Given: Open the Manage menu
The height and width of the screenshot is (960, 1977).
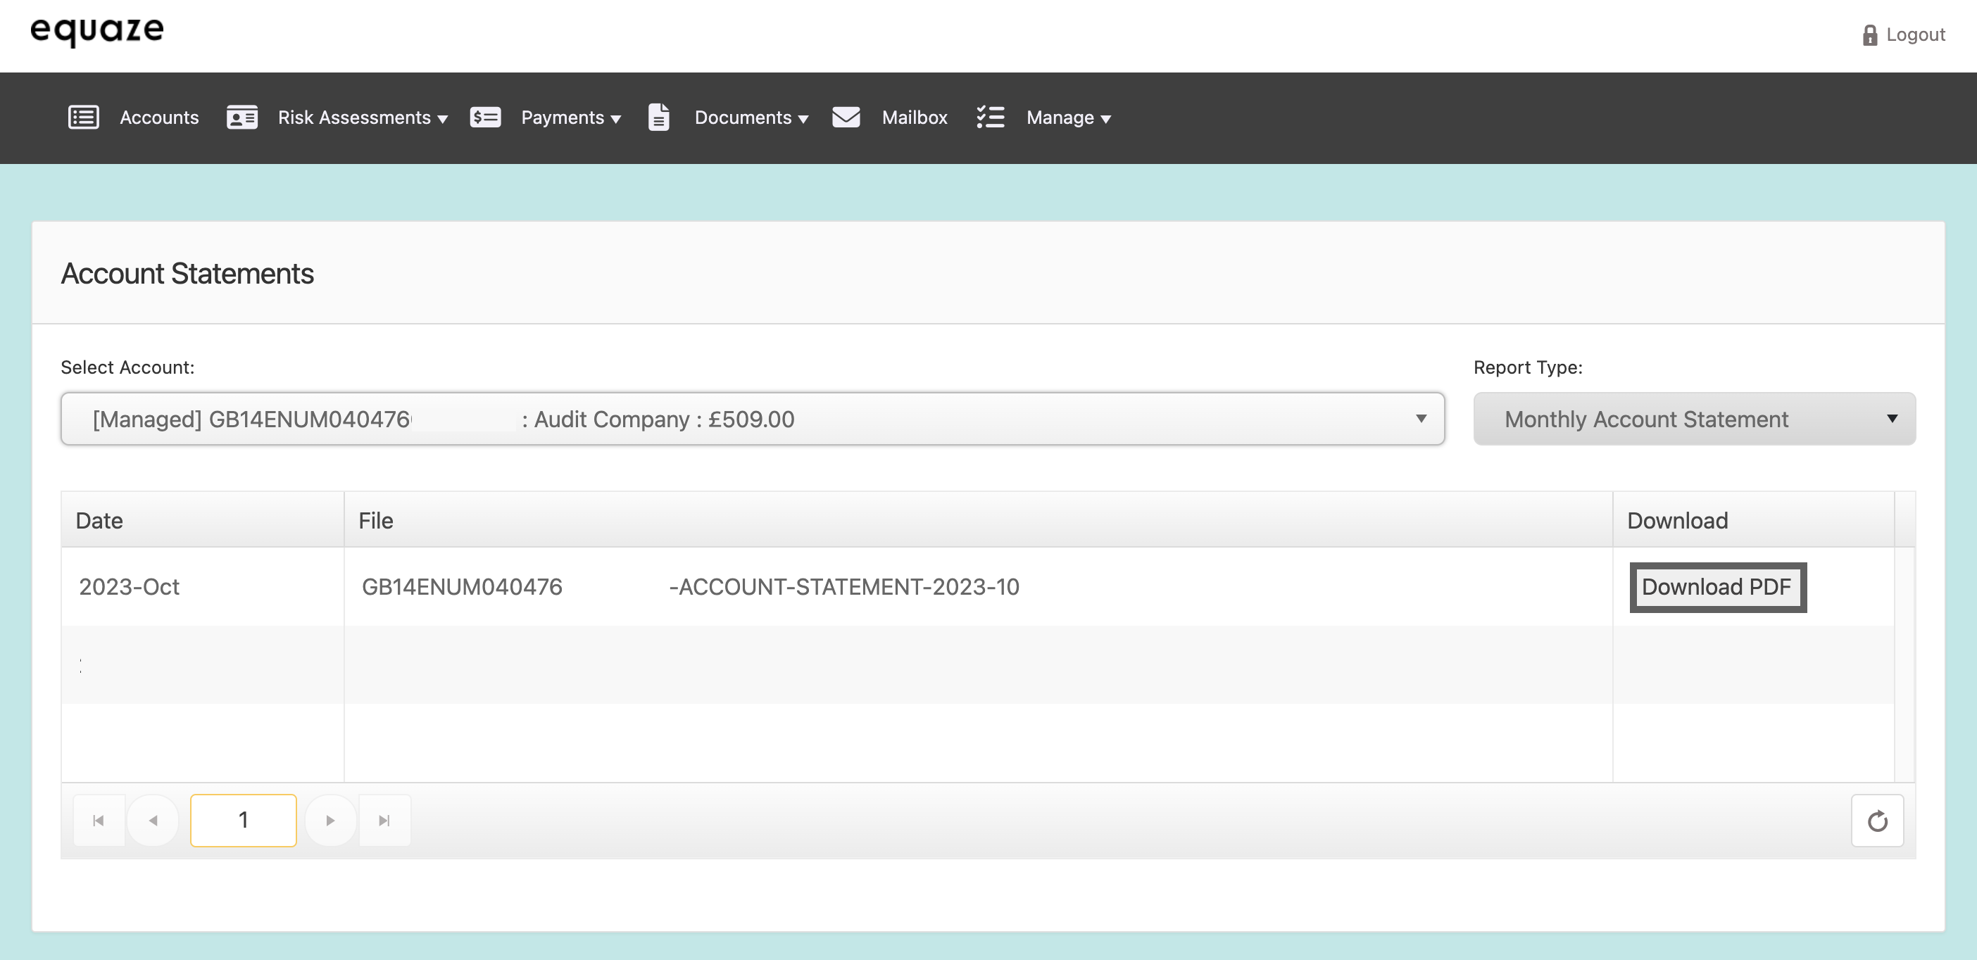Looking at the screenshot, I should (1068, 118).
